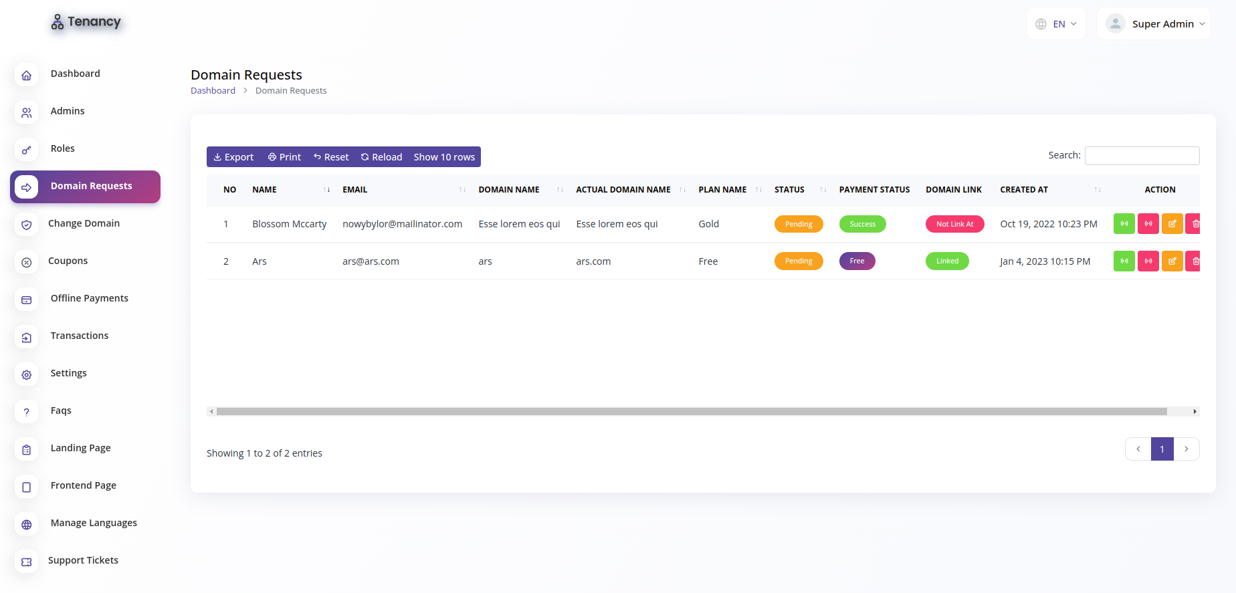This screenshot has width=1236, height=593.
Task: Expand the Super Admin account menu
Action: click(x=1154, y=24)
